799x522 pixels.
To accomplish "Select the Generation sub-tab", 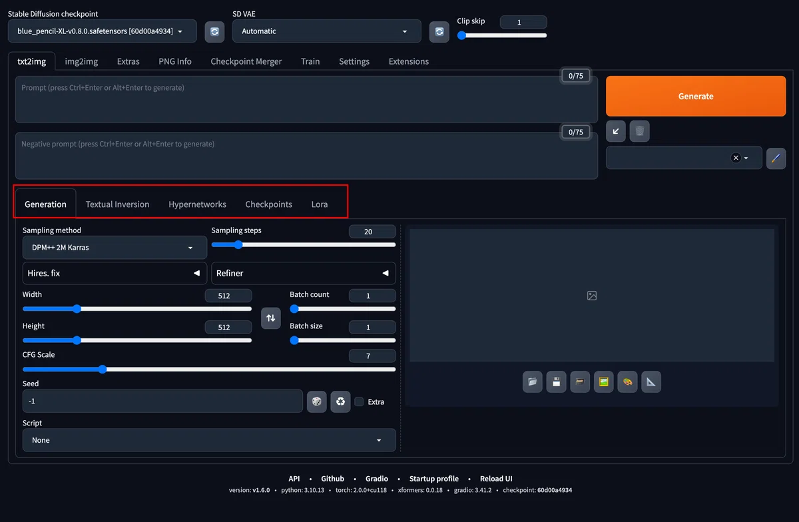I will [x=45, y=204].
